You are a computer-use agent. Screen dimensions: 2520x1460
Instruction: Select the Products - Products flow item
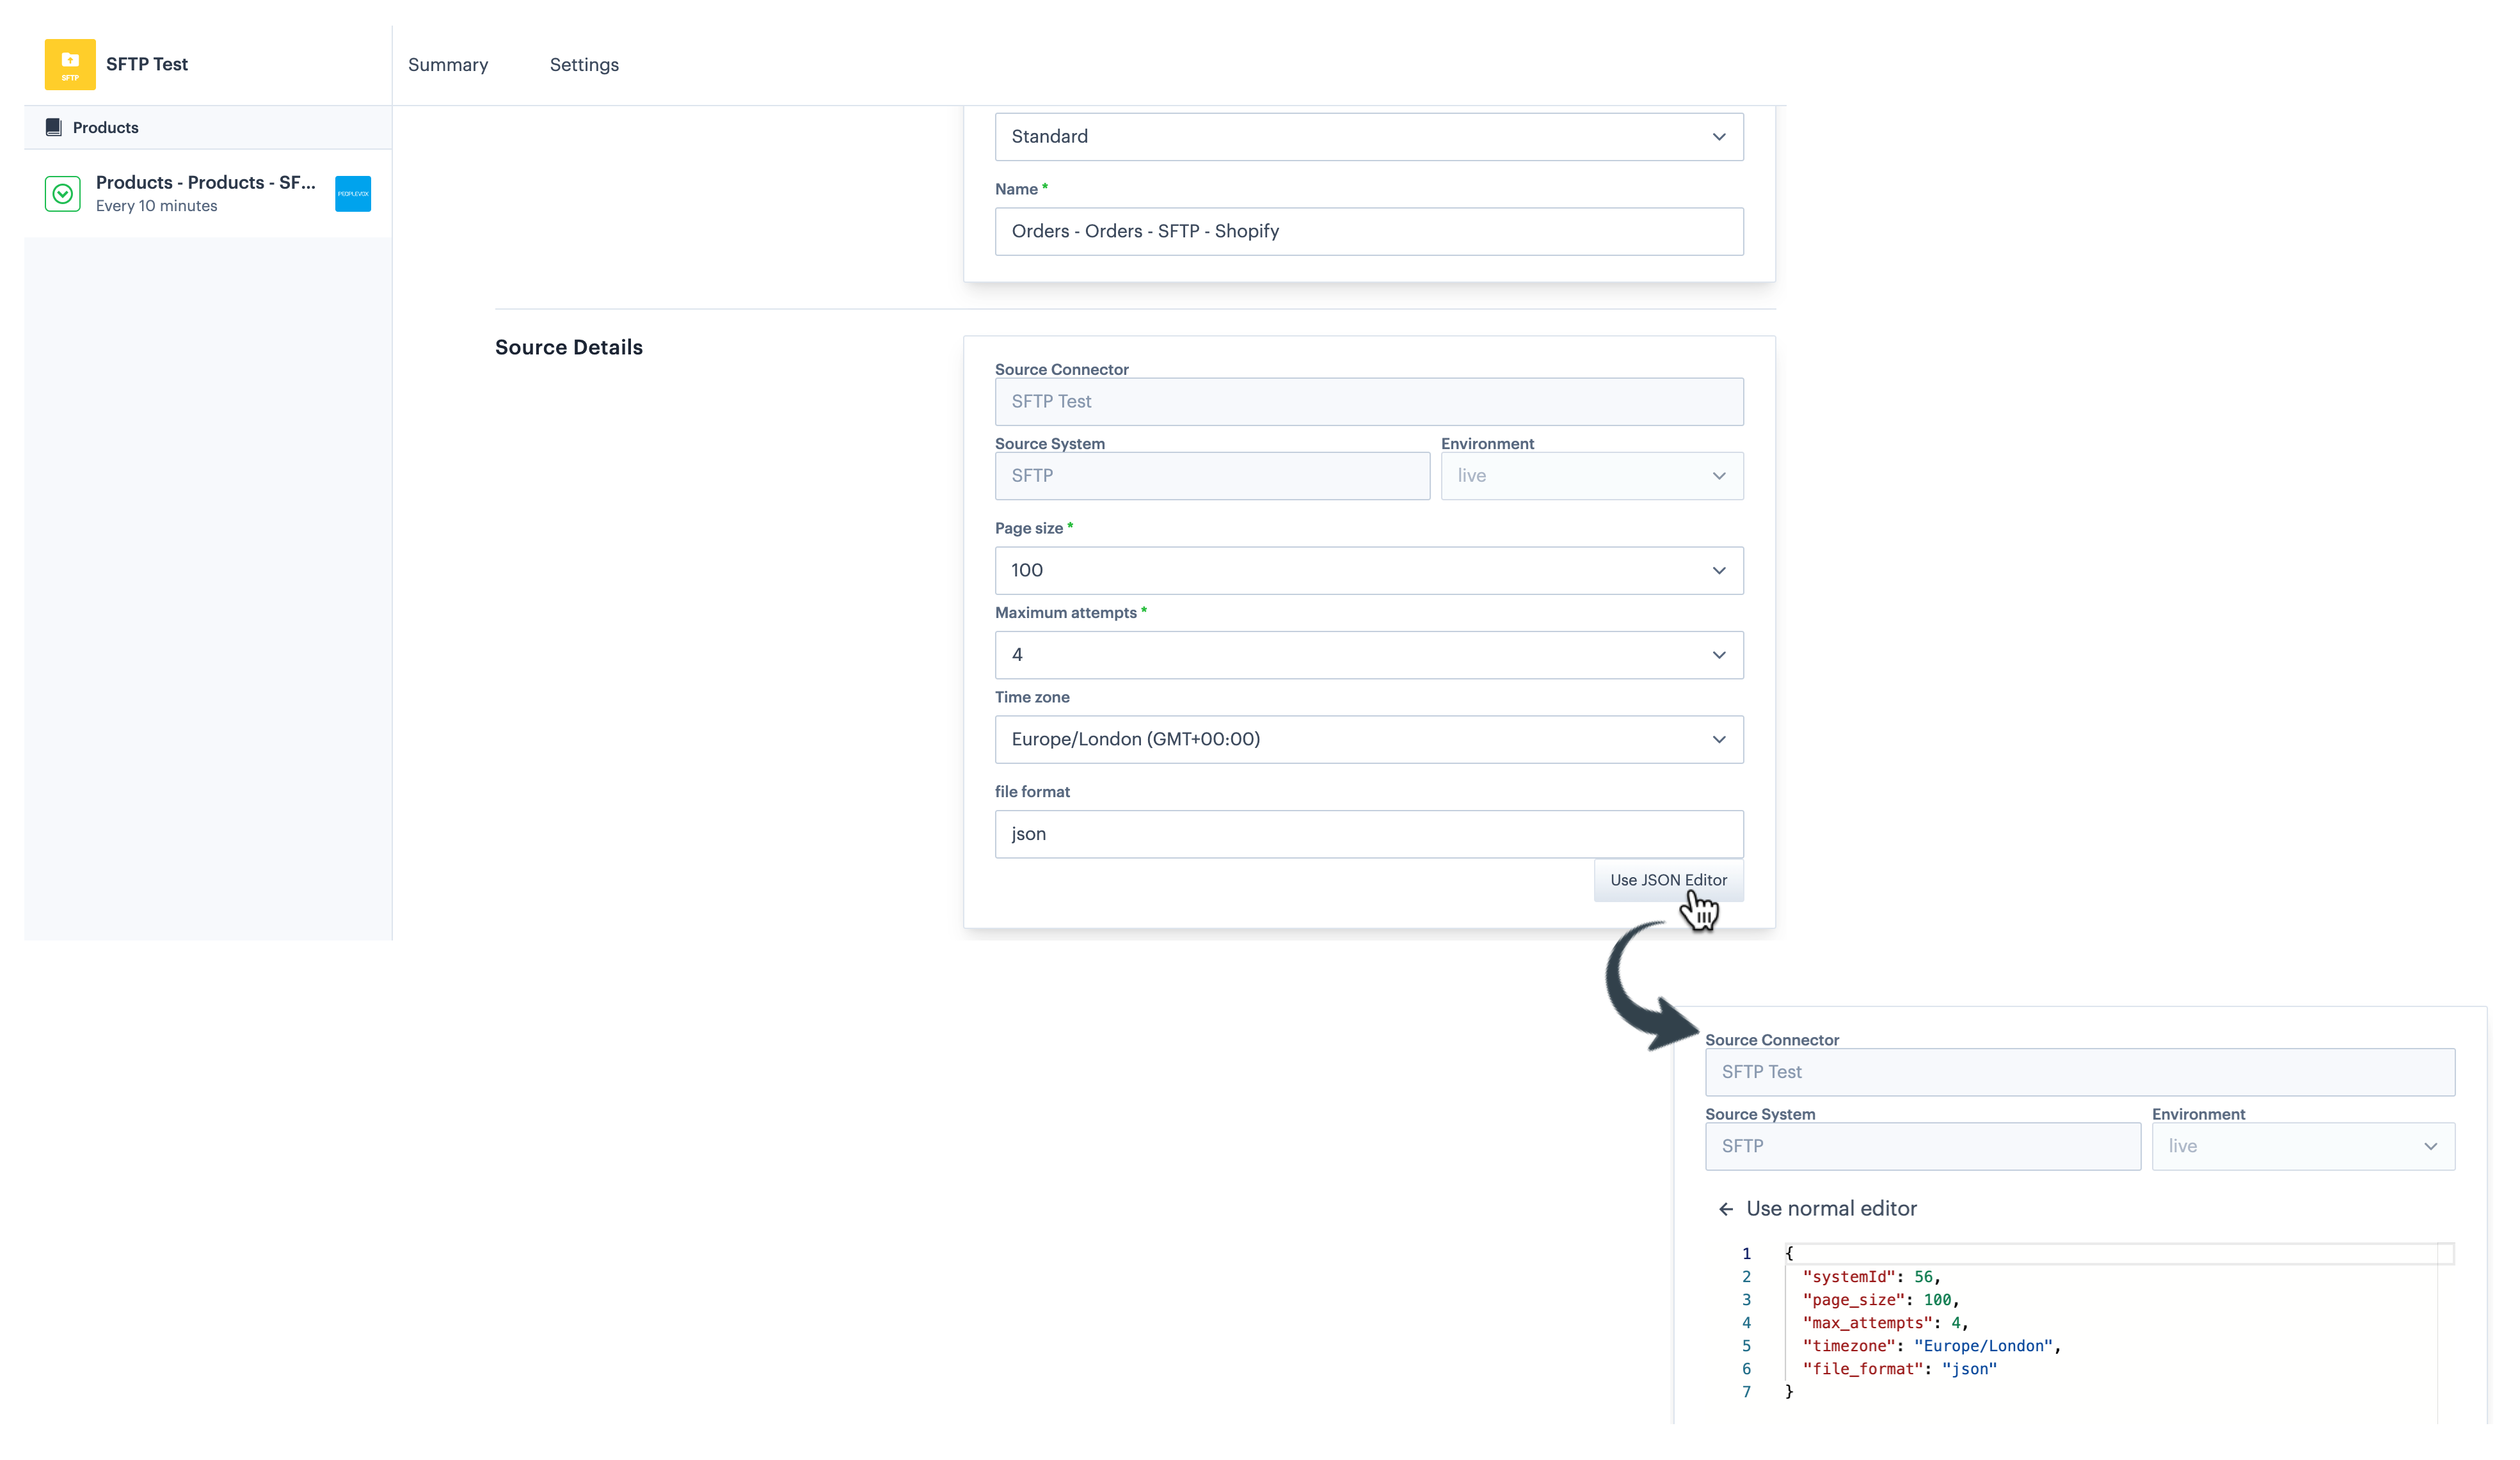[x=205, y=193]
